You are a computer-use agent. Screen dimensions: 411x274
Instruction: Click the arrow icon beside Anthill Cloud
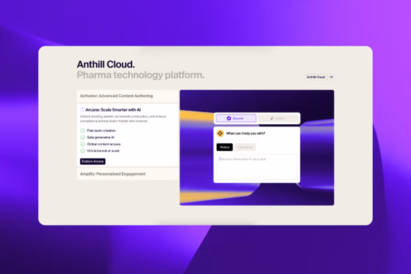click(331, 77)
